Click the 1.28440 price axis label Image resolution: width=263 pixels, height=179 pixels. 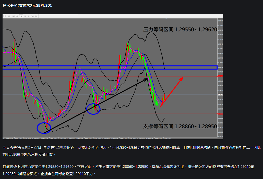[x=220, y=137]
